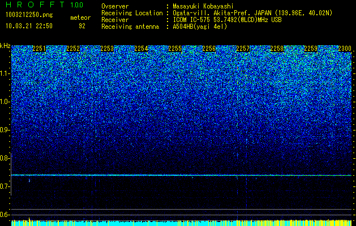Select the 2258 time marker
The image size is (356, 226).
click(277, 49)
